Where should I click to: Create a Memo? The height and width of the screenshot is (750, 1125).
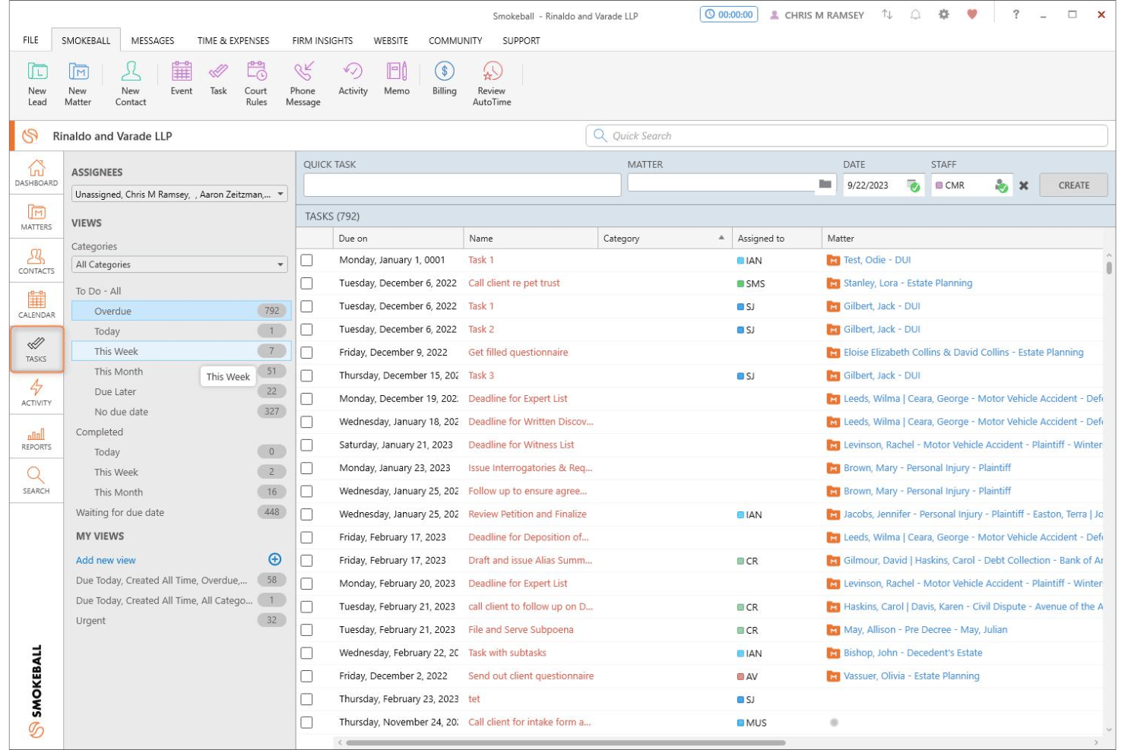click(x=397, y=78)
